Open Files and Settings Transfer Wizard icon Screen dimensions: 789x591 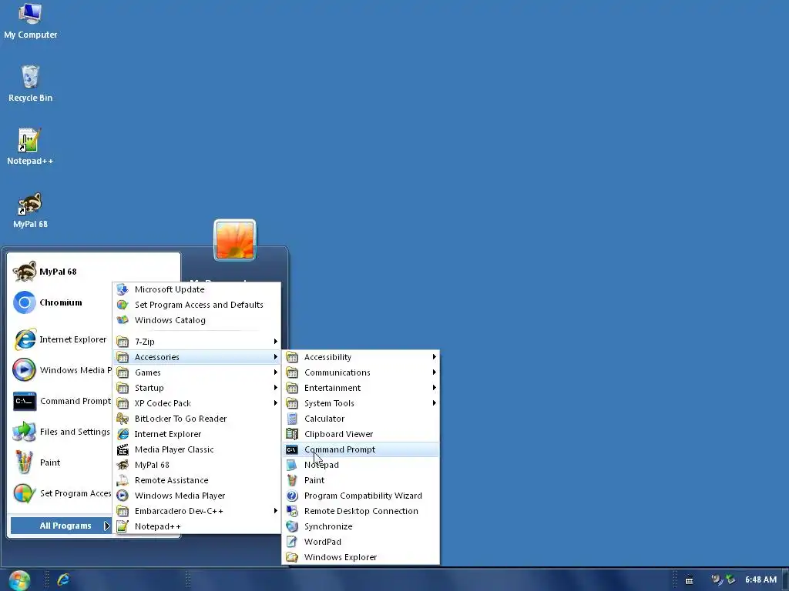coord(24,432)
